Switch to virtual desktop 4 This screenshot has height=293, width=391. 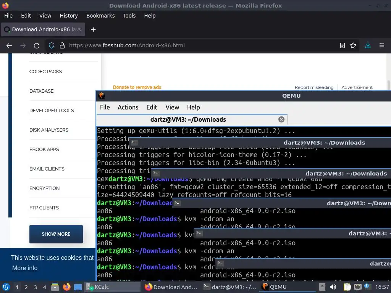point(45,287)
